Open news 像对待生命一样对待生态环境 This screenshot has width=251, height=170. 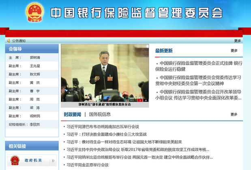click(124, 142)
